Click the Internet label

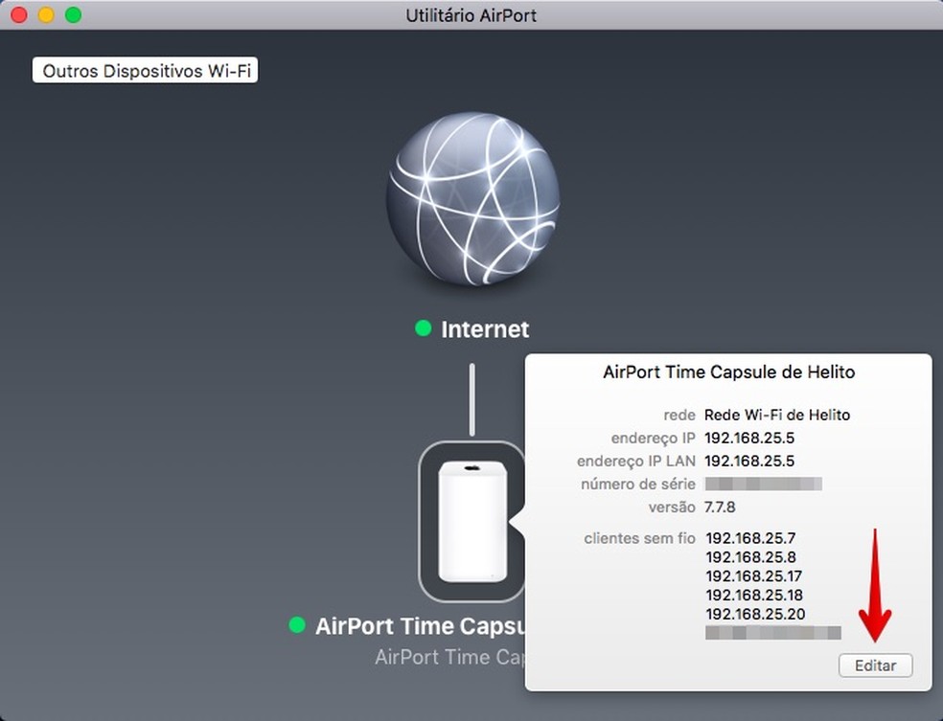[485, 329]
